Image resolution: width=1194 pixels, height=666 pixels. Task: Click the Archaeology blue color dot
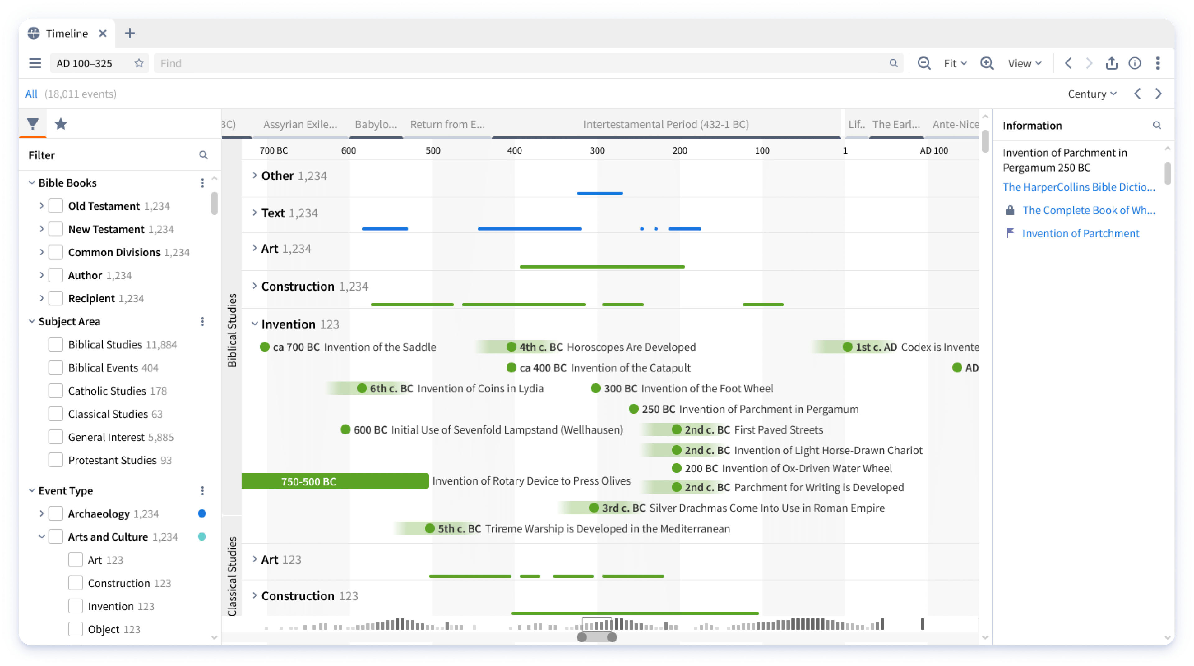point(201,514)
